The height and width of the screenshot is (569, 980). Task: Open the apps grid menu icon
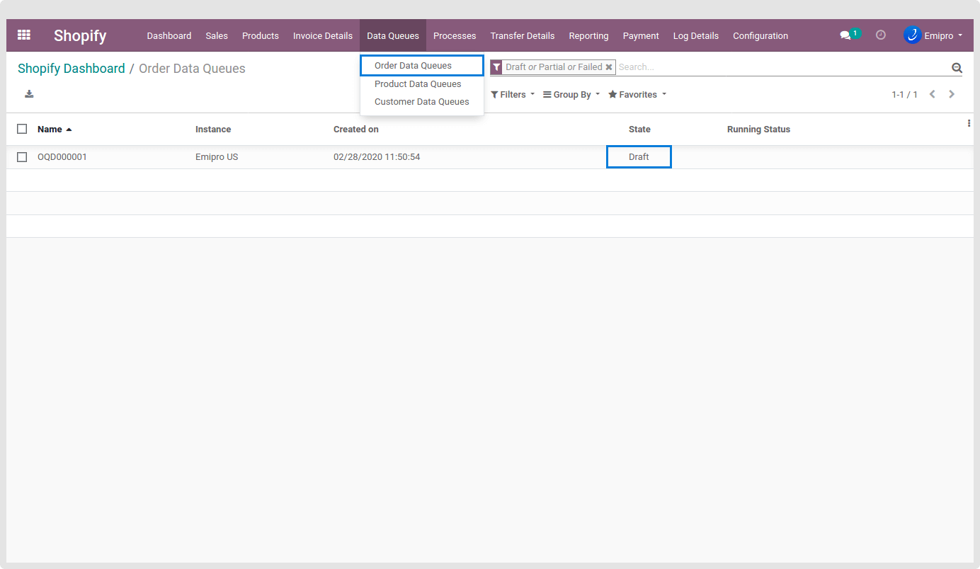[24, 35]
